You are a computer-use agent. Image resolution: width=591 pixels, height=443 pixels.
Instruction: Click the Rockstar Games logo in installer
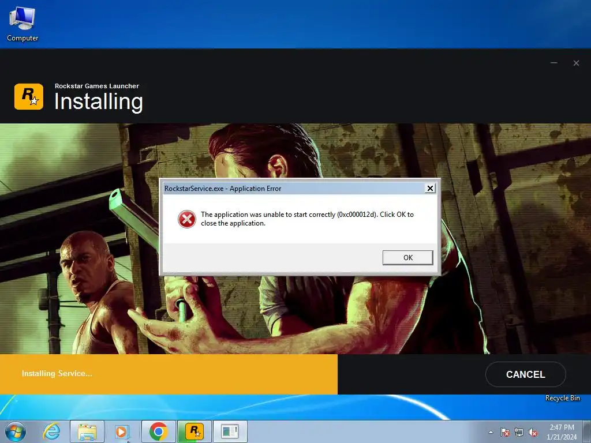pos(29,97)
